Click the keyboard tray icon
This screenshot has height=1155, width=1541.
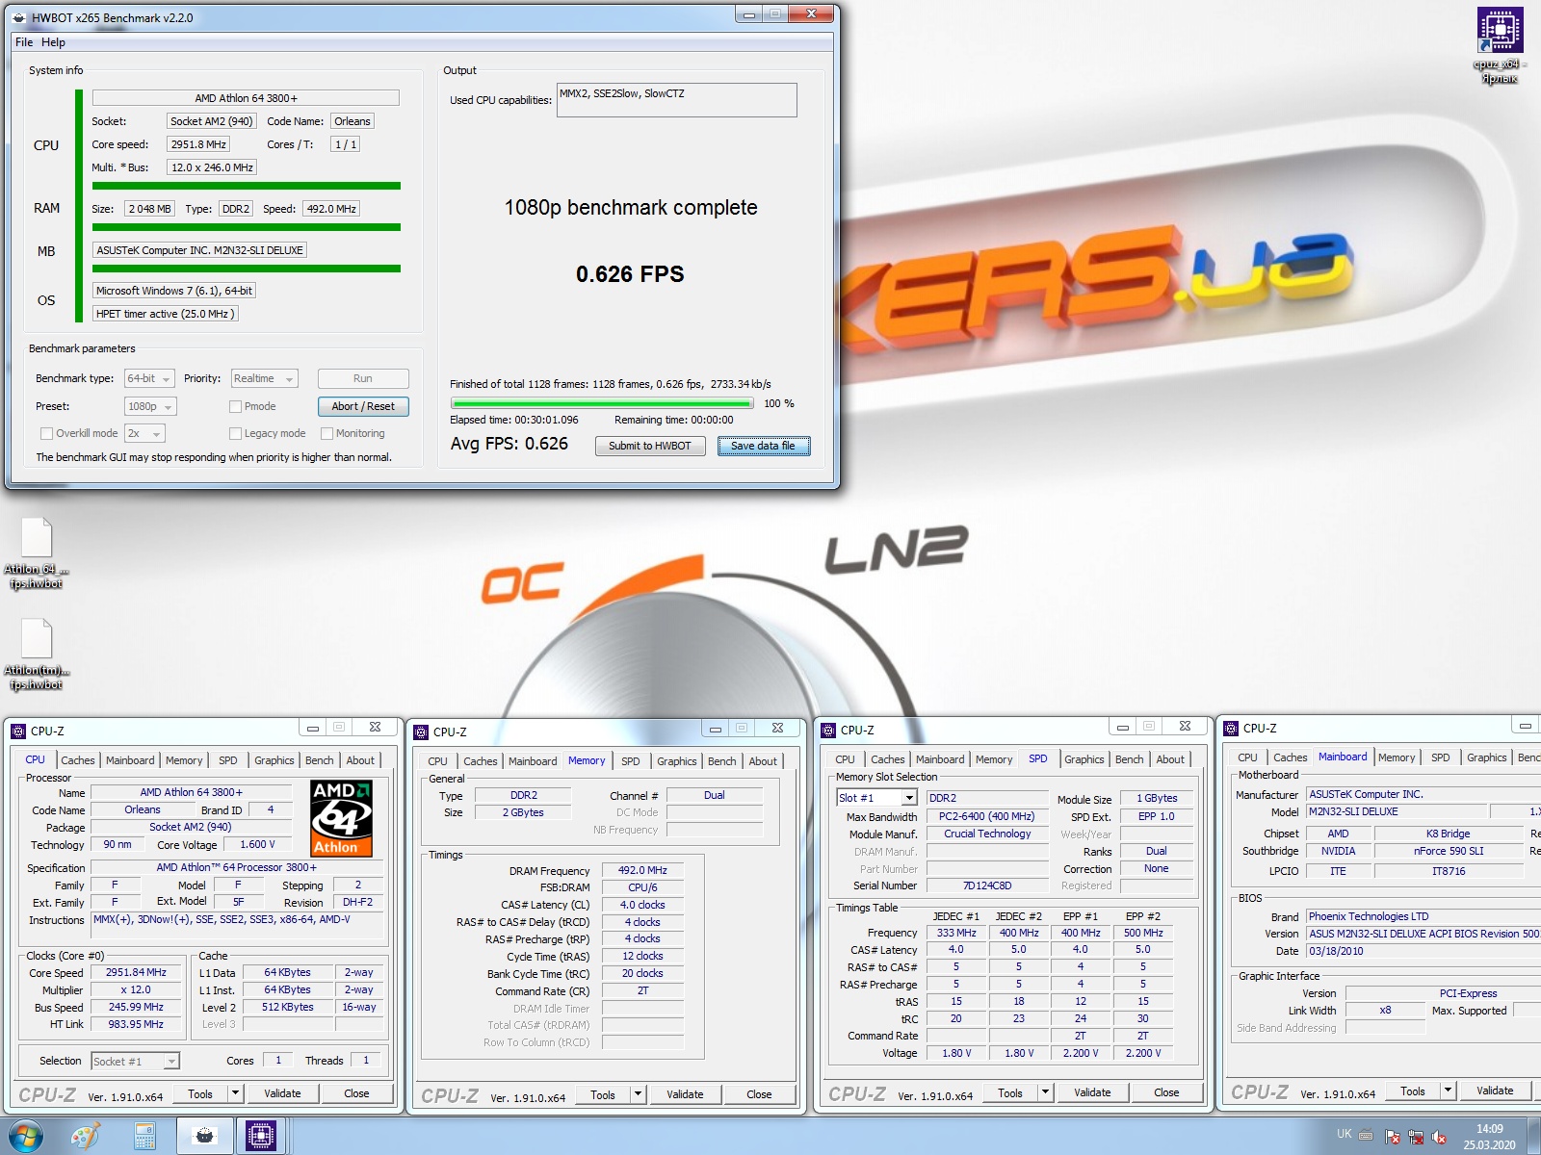click(x=1366, y=1135)
